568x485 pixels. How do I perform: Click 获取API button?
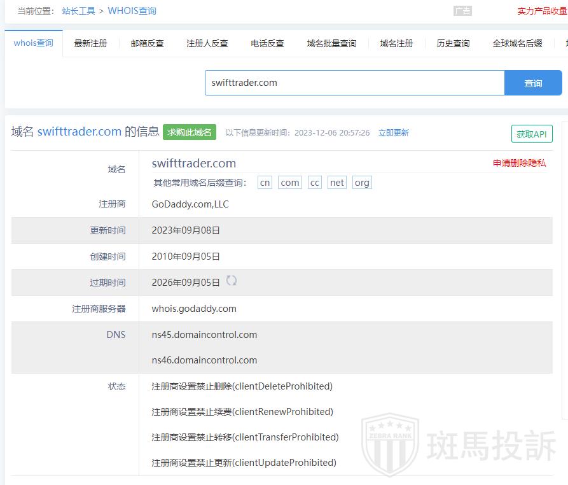point(531,134)
